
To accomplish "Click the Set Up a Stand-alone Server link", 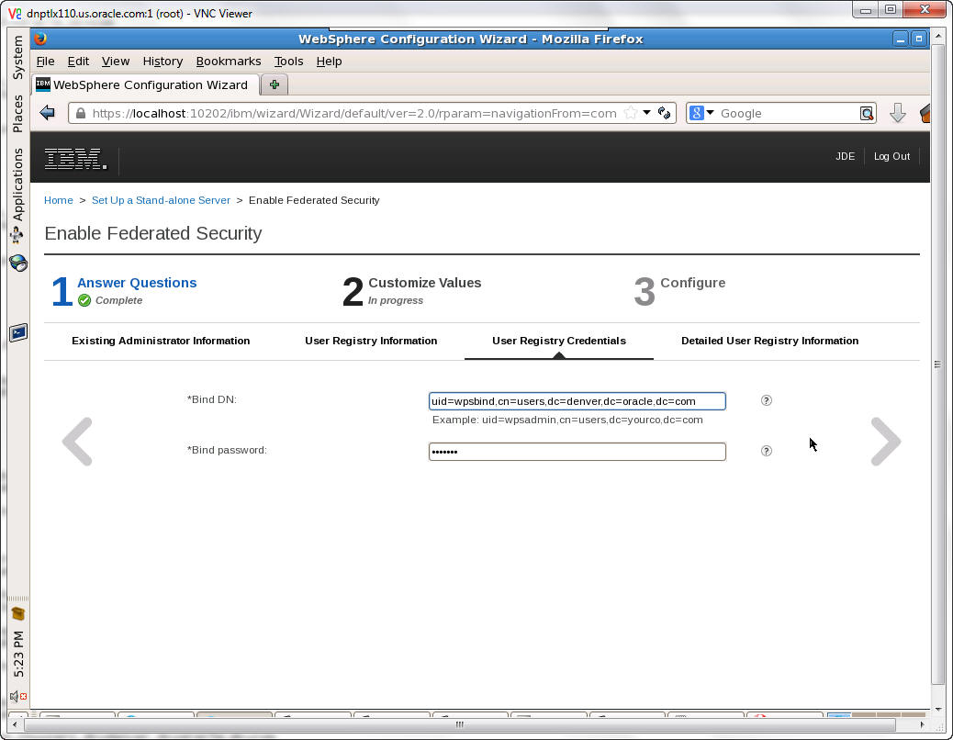I will click(161, 200).
